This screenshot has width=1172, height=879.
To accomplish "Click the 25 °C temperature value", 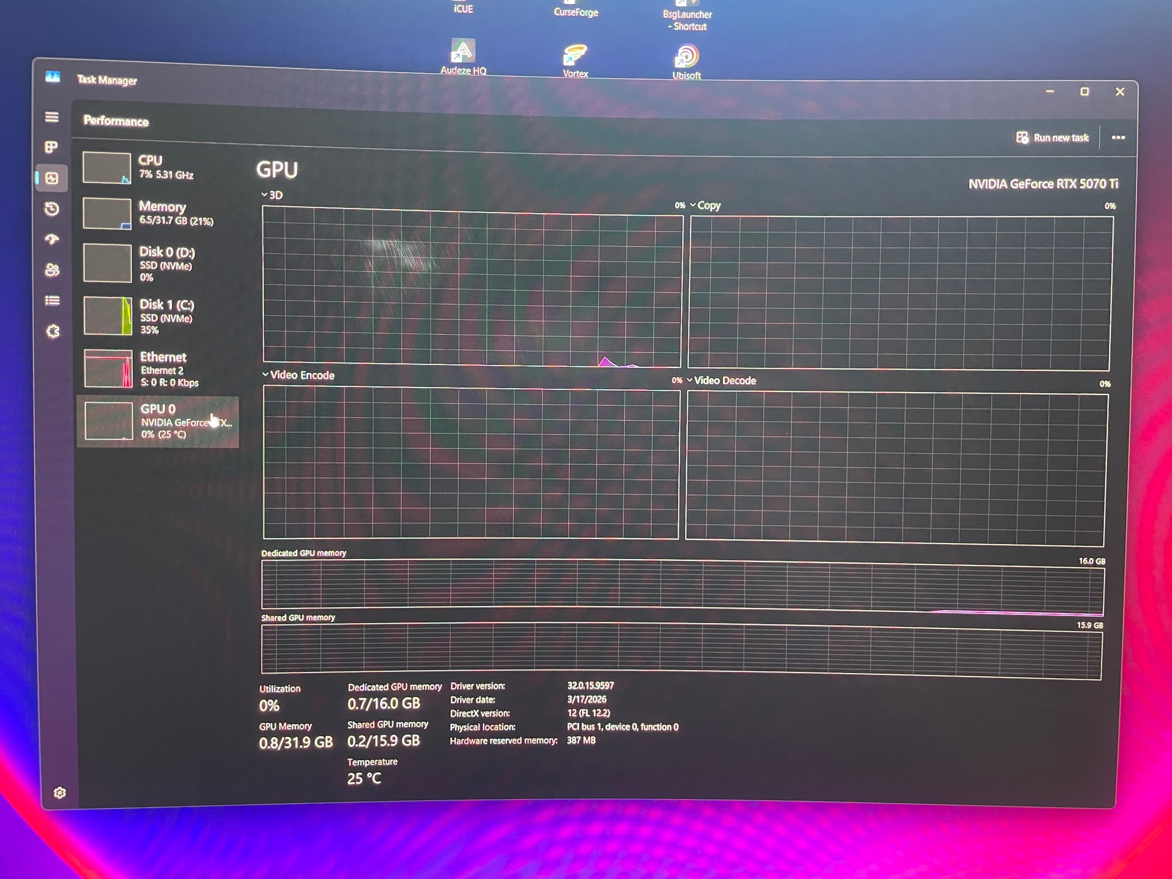I will coord(364,778).
